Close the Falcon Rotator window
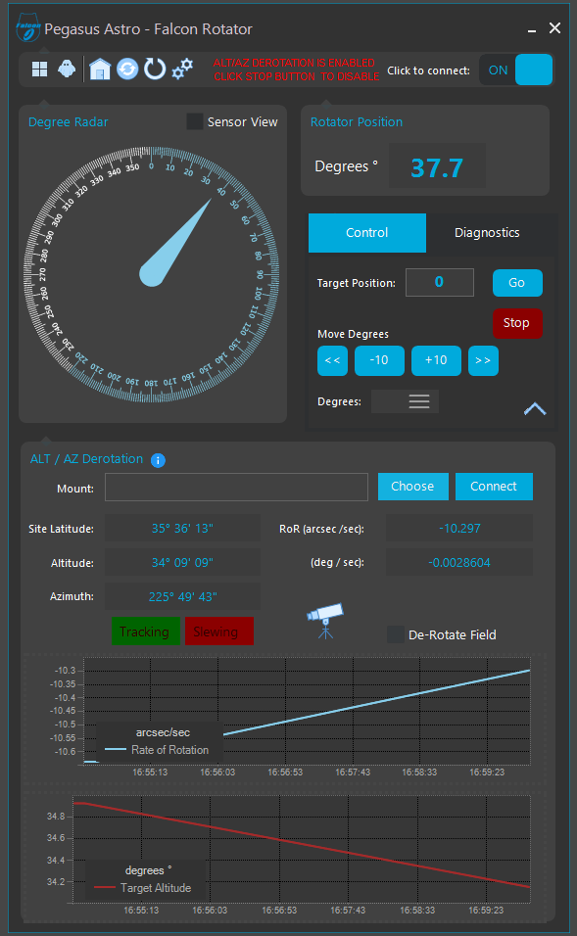The width and height of the screenshot is (577, 936). (x=554, y=28)
